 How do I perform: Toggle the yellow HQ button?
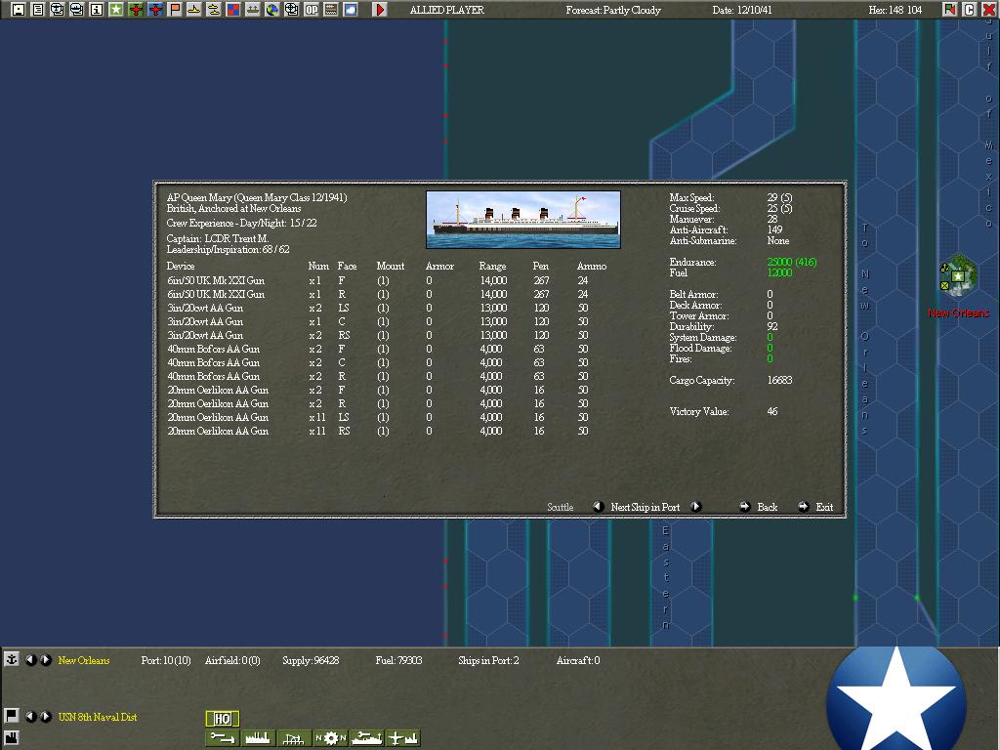(223, 719)
